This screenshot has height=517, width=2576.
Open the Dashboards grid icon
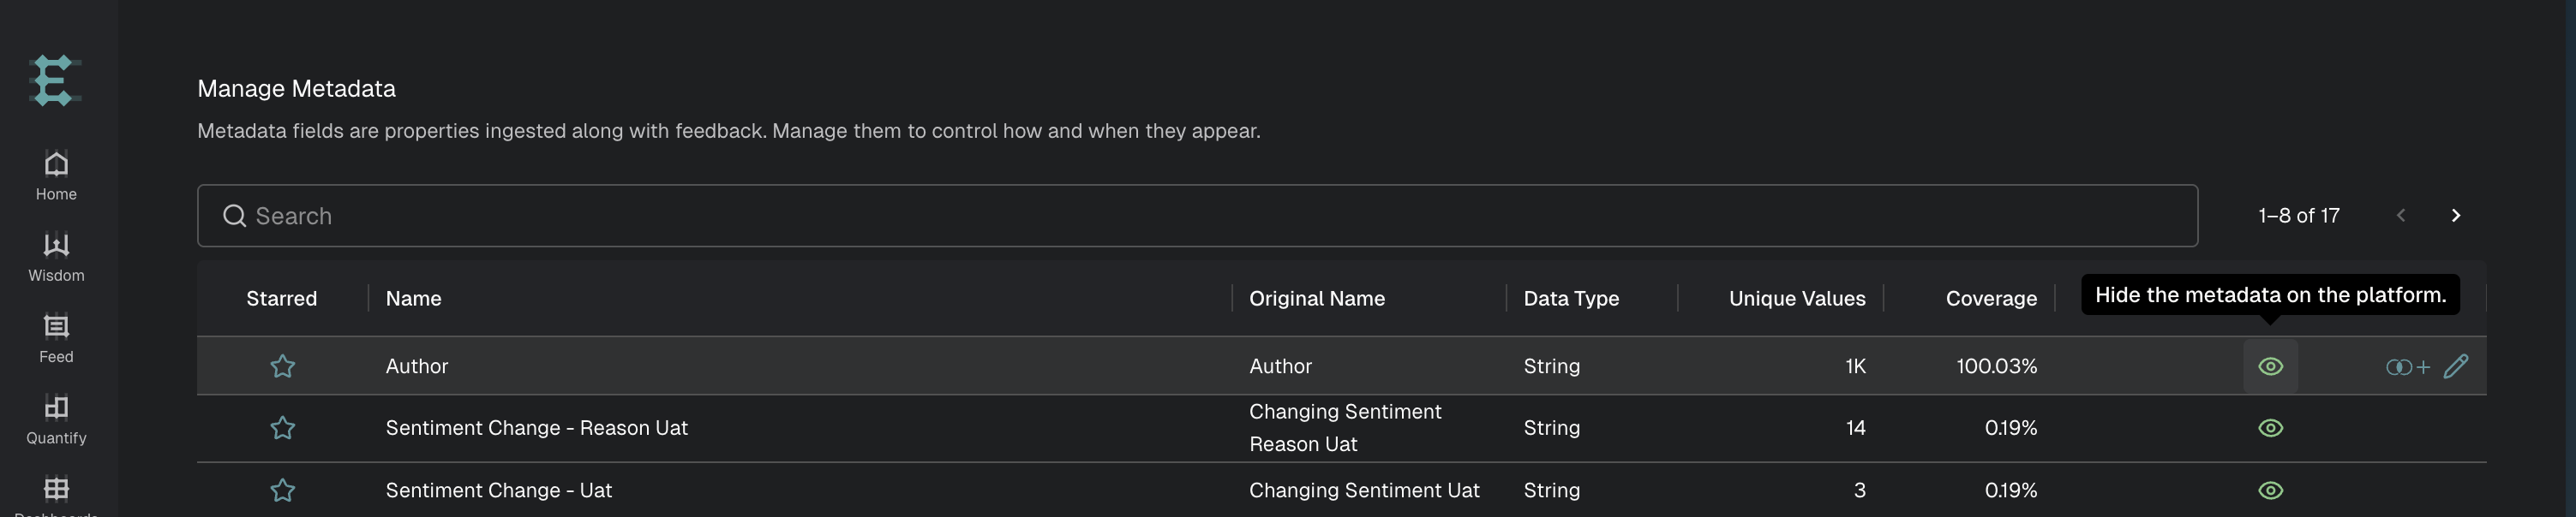tap(56, 488)
